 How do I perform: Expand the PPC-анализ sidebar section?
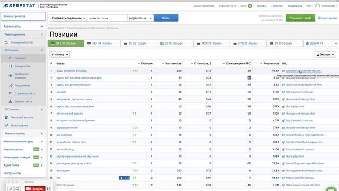click(x=42, y=110)
